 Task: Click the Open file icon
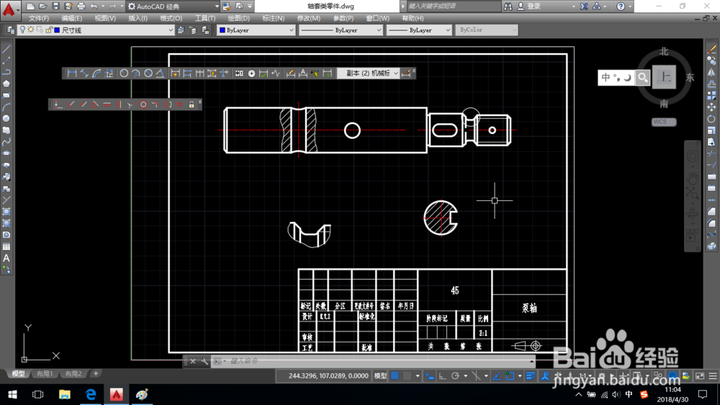pos(42,6)
